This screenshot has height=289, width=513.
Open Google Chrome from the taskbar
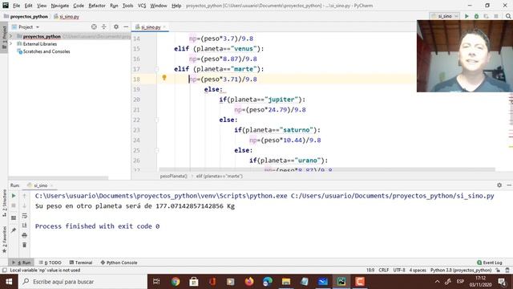176,282
